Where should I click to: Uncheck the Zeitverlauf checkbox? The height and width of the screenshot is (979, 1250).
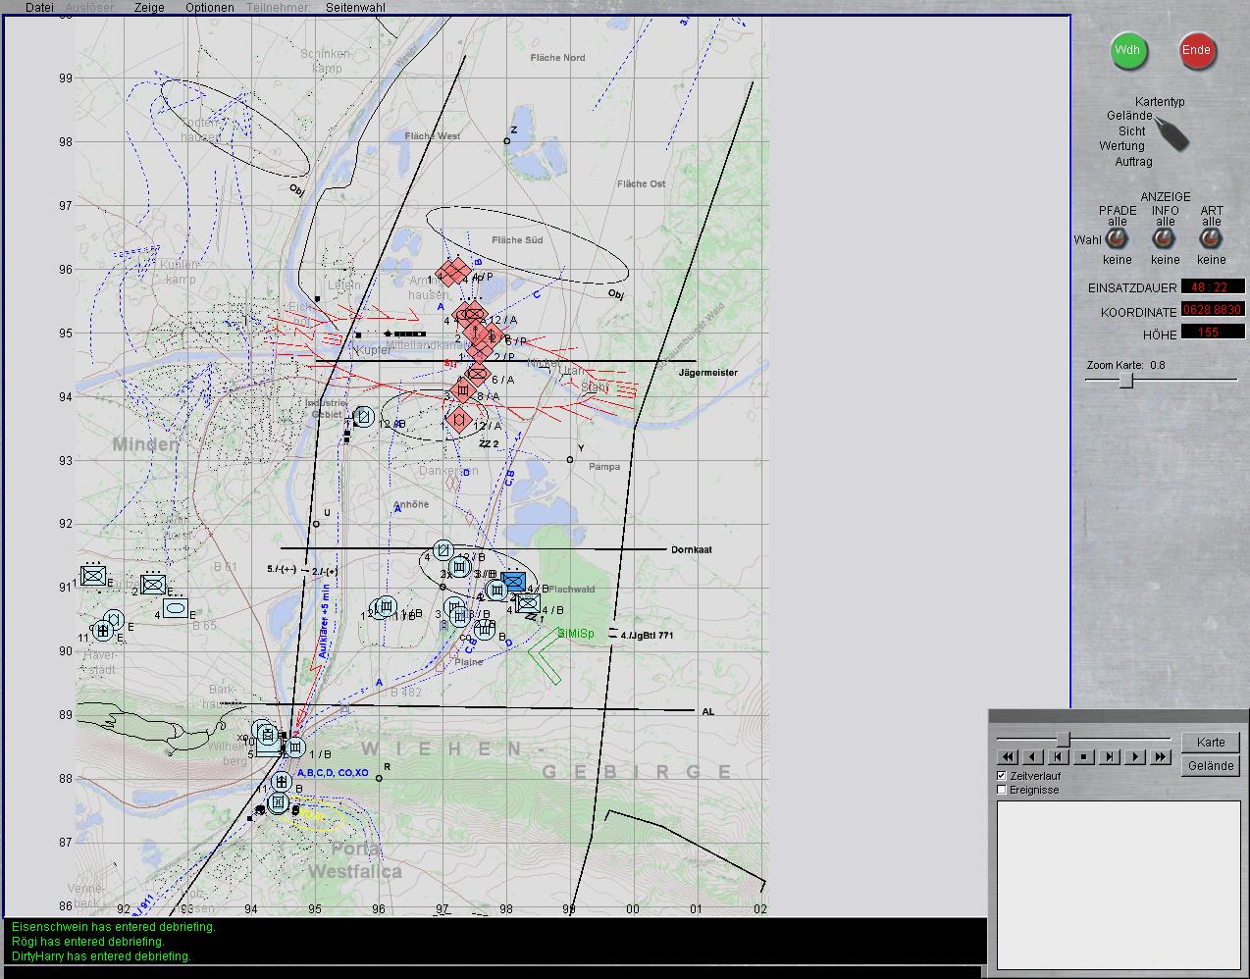pyautogui.click(x=1002, y=776)
